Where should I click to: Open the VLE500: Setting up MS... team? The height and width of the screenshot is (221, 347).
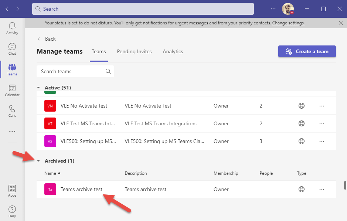(x=88, y=141)
